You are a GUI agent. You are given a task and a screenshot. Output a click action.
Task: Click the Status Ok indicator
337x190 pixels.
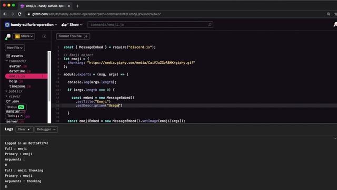[x=15, y=107]
